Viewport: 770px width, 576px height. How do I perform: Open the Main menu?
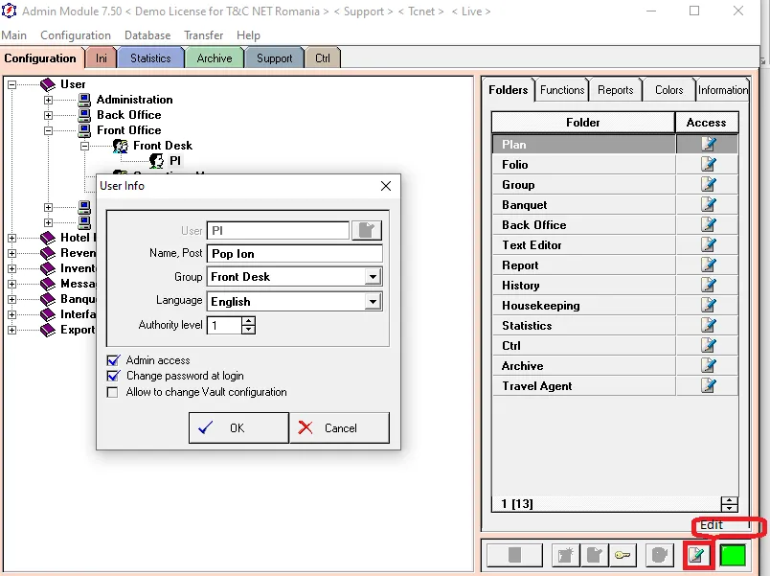point(13,35)
